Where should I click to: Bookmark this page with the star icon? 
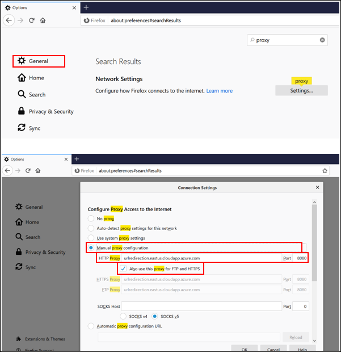pos(325,171)
